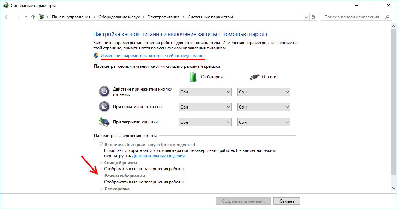This screenshot has width=397, height=209.
Task: Click the address bar control panel icon
Action: [x=42, y=17]
